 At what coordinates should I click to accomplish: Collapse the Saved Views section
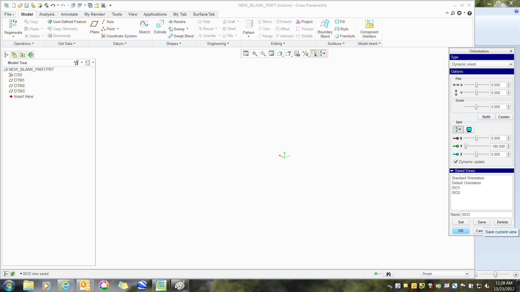tap(452, 171)
